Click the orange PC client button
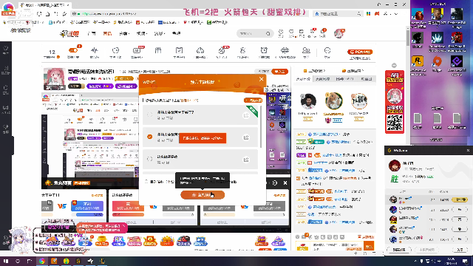The width and height of the screenshot is (473, 266). point(360,52)
